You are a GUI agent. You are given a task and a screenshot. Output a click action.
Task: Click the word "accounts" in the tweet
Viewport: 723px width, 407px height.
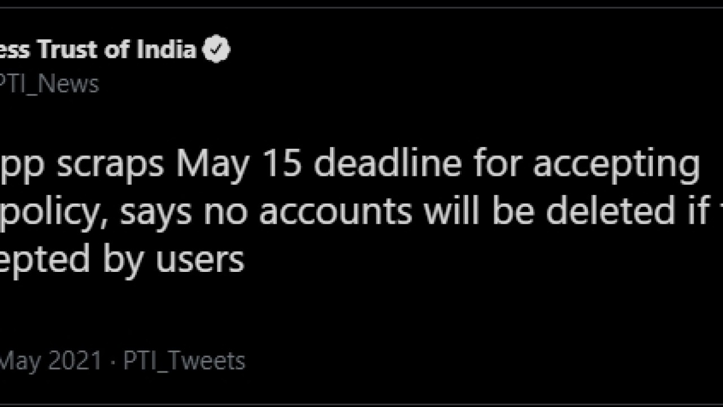point(336,212)
